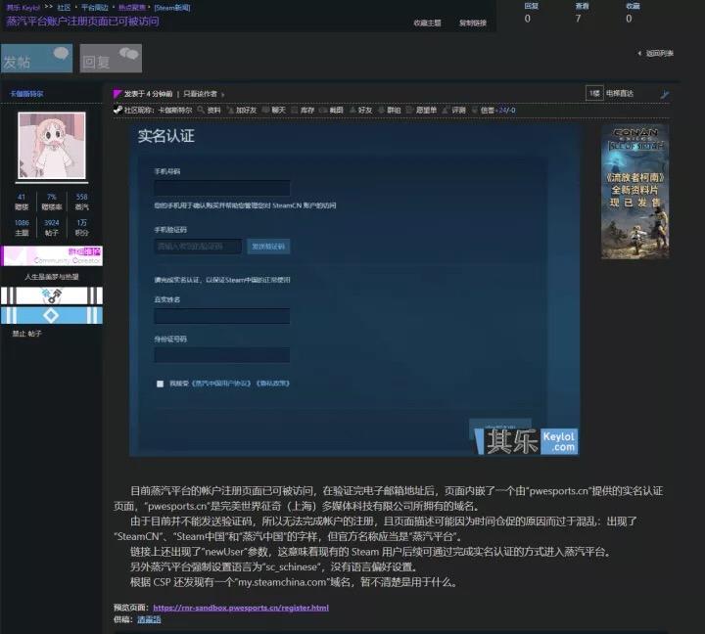This screenshot has height=634, width=705.
Task: Click 复制链接 to copy the thread link
Action: coord(473,23)
